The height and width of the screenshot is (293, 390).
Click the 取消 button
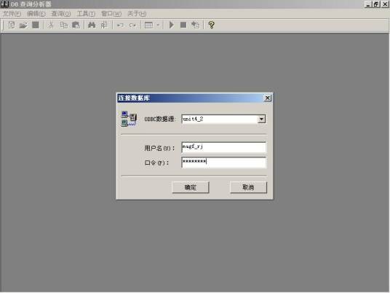pyautogui.click(x=248, y=187)
